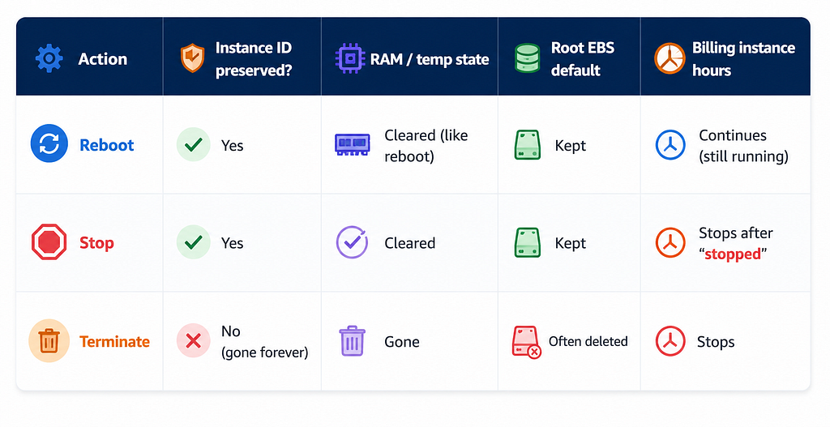This screenshot has width=830, height=427.
Task: Click the red disk deleted icon
Action: pyautogui.click(x=527, y=342)
